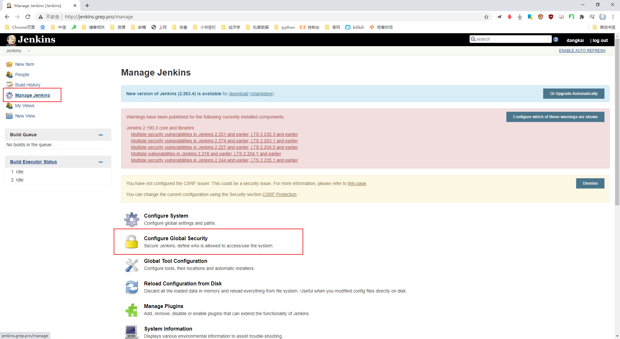
Task: Open the Manage Plugins heading link
Action: (x=163, y=306)
